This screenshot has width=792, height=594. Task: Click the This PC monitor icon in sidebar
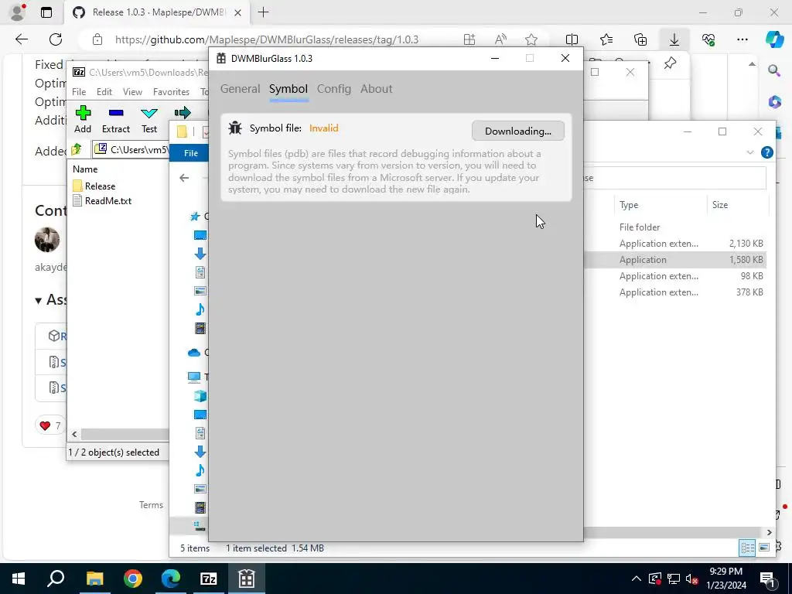[x=194, y=377]
